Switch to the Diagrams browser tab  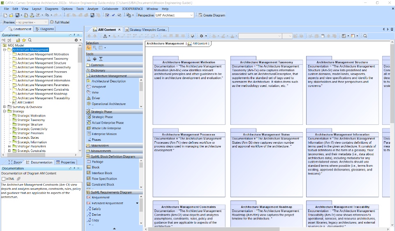44,29
